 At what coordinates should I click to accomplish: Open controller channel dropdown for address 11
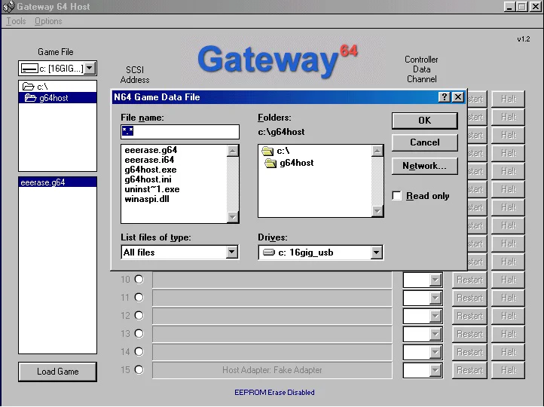[x=435, y=298]
